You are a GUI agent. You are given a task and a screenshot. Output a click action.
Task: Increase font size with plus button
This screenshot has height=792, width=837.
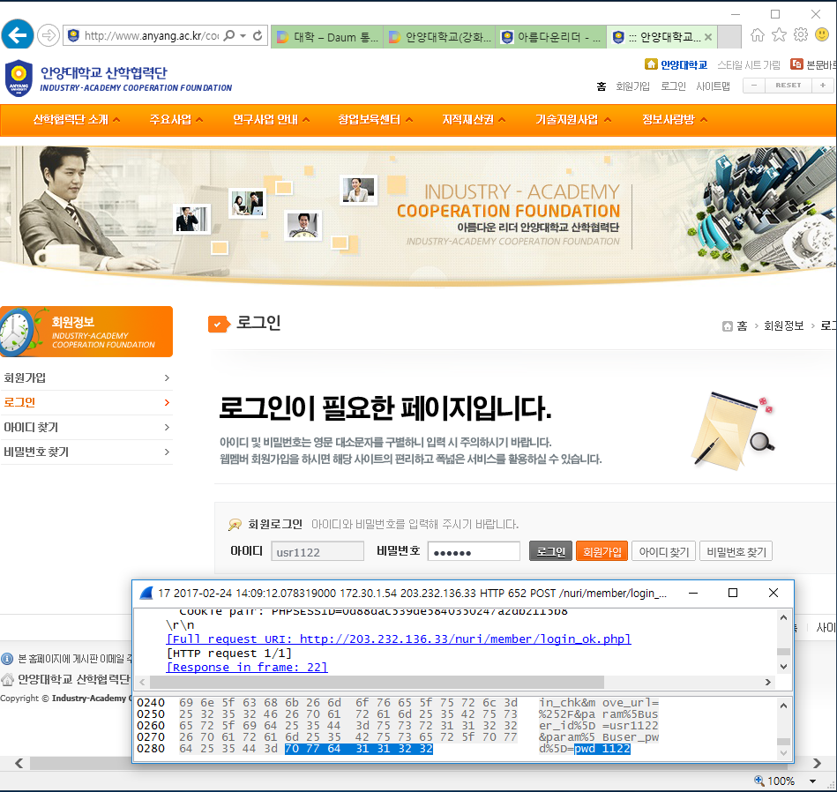click(x=822, y=86)
